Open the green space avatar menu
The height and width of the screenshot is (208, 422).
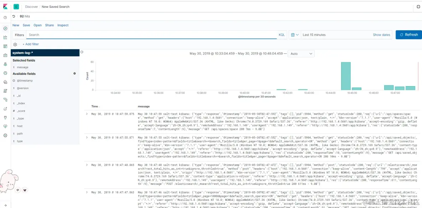click(x=16, y=6)
